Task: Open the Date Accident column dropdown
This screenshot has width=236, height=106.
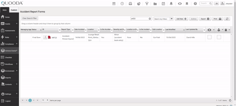Action: point(86,30)
